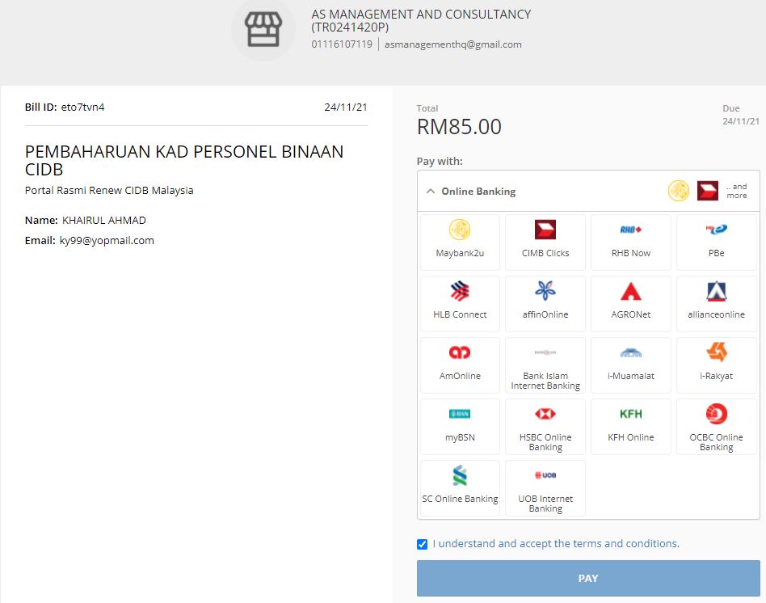Click Portal Rasmi Renew CIDB Malaysia text

(109, 190)
